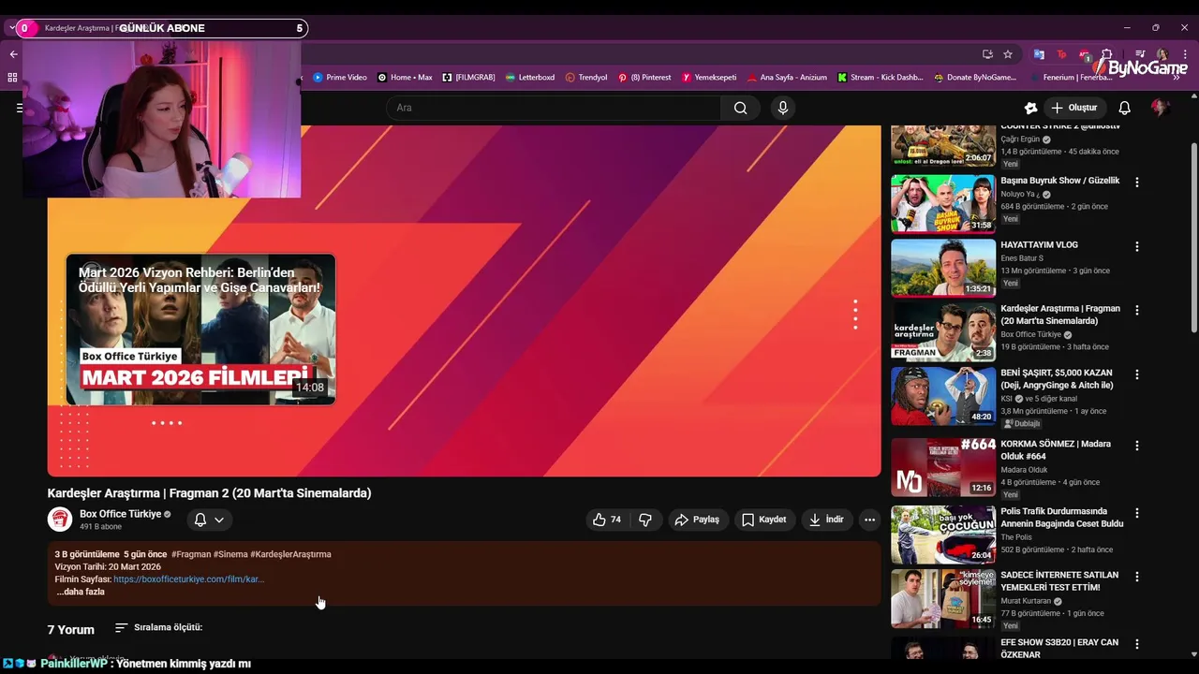The image size is (1199, 674).
Task: Click the Enes Batur S channel name
Action: 1021,258
